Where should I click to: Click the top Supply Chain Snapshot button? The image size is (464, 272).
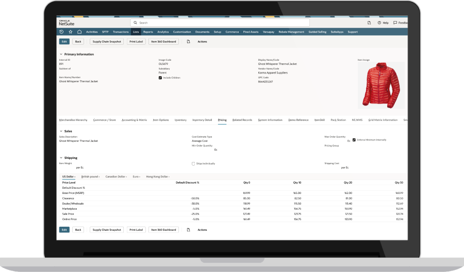pos(107,42)
